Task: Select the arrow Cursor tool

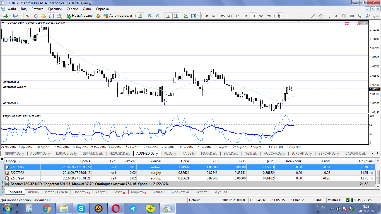Action: (x=279, y=16)
